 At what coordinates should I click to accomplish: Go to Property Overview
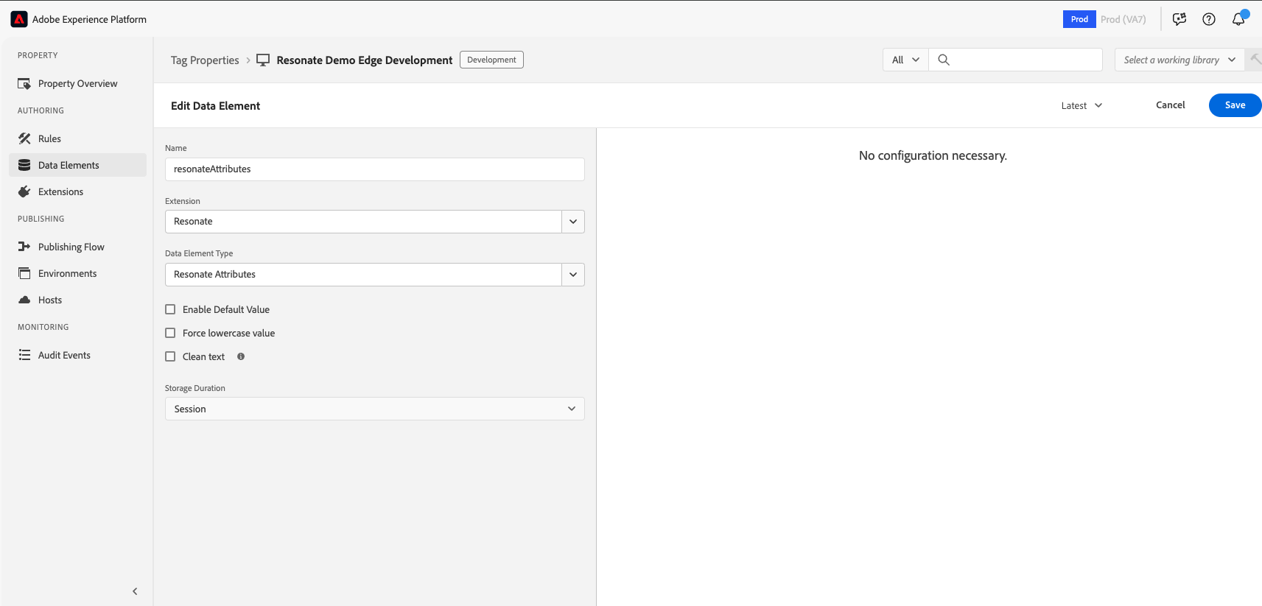[x=77, y=83]
